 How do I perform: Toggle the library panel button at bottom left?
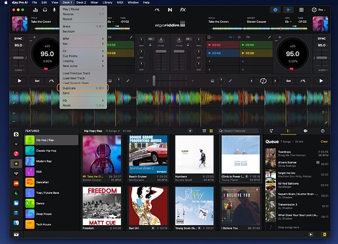(16, 234)
